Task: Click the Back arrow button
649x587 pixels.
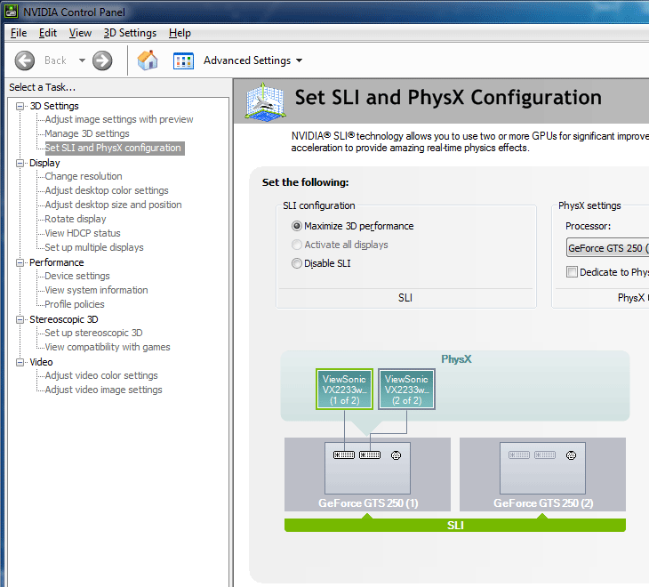Action: coord(24,60)
